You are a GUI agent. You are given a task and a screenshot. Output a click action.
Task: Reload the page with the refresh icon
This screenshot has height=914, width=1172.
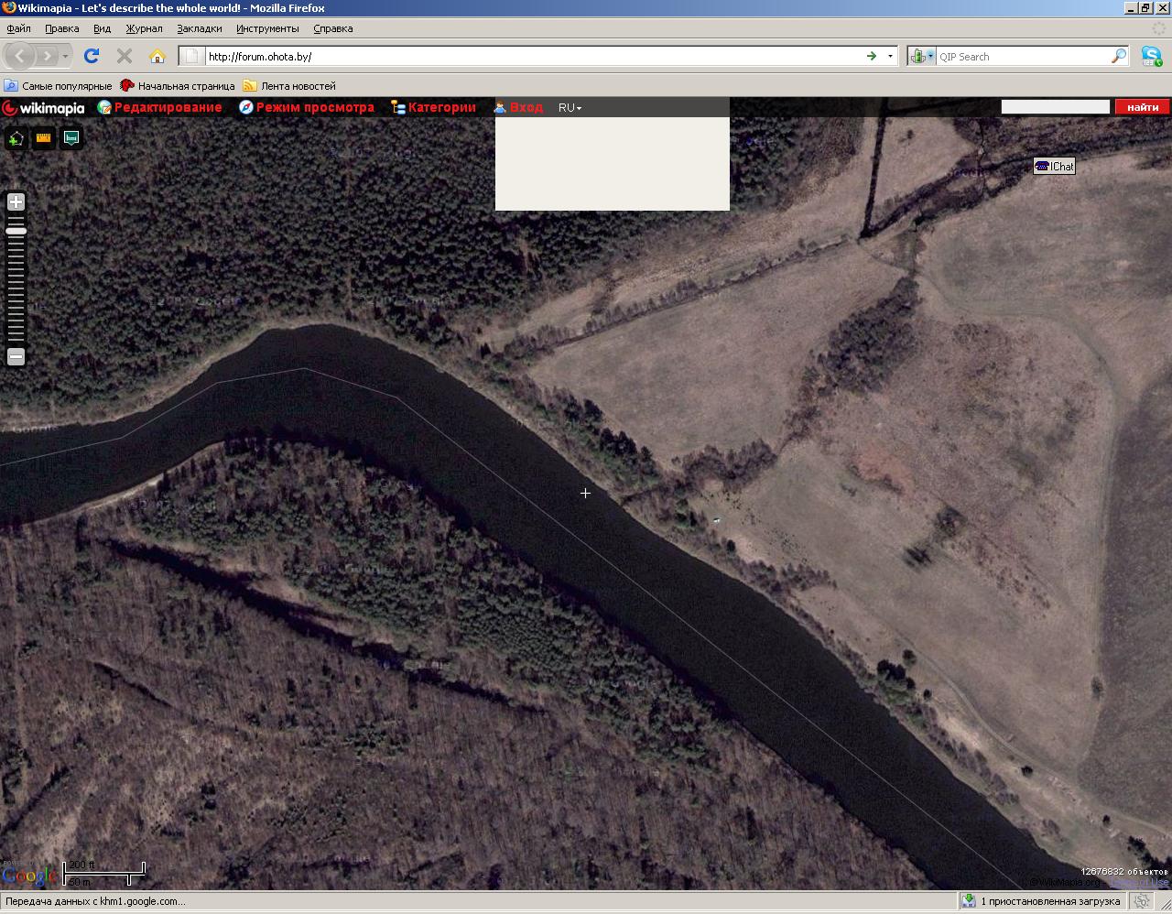(x=91, y=56)
